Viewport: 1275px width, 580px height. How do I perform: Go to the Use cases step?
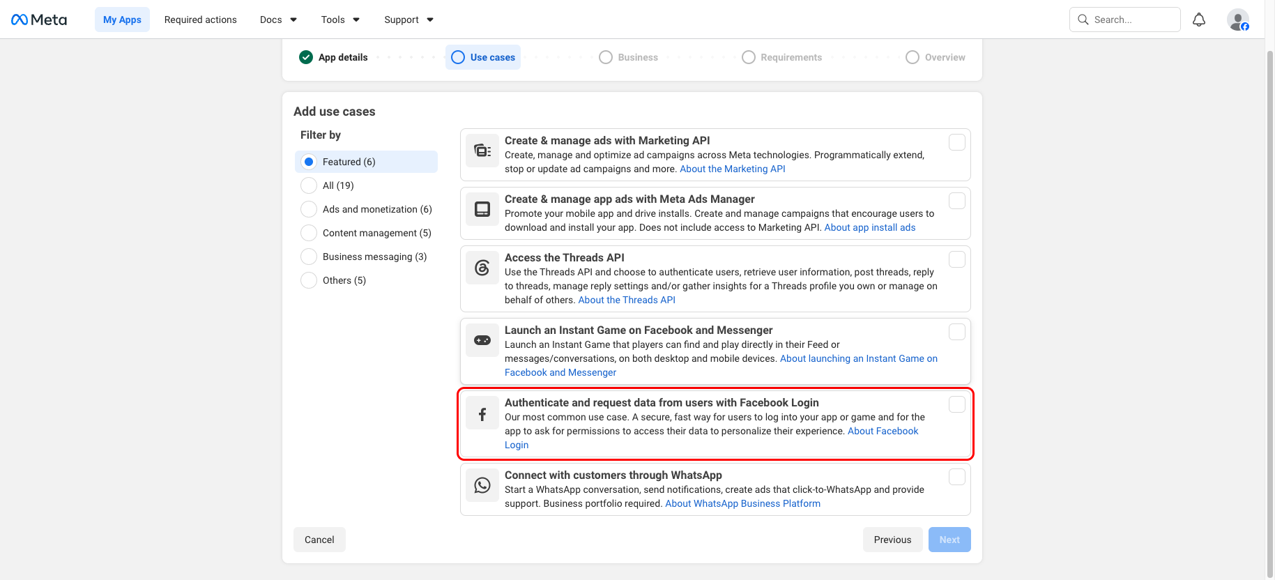coord(483,57)
